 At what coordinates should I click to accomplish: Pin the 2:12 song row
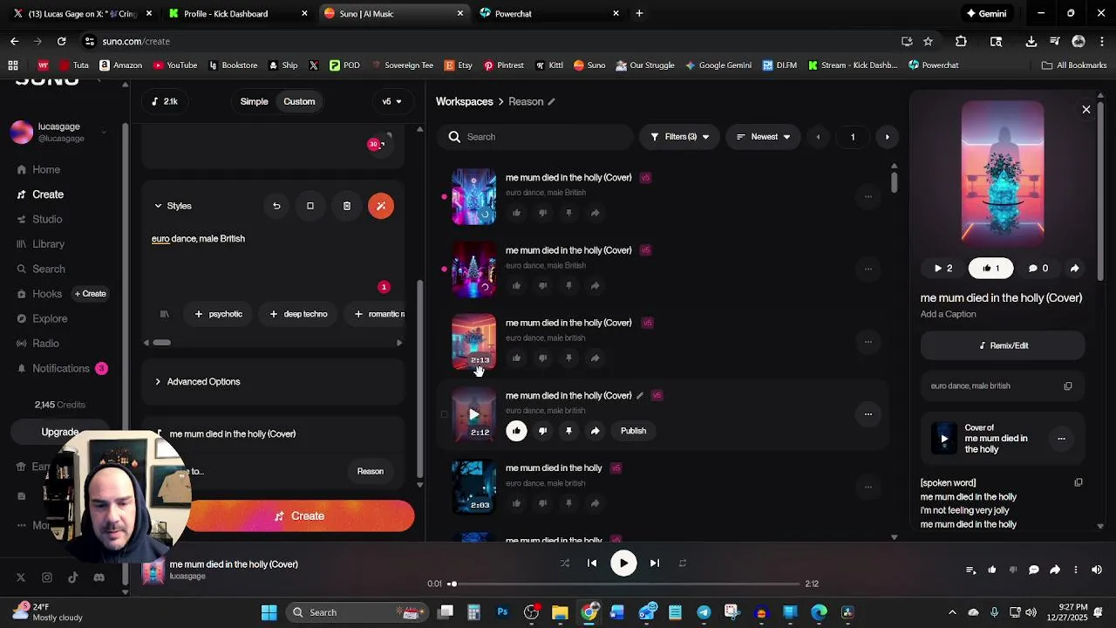[568, 431]
